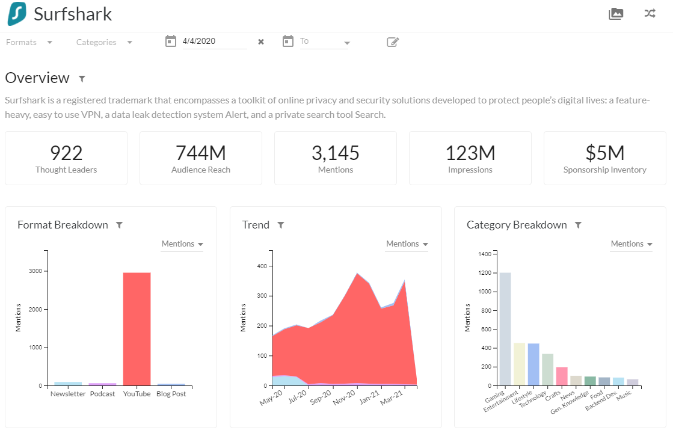Click the shuffle icon

pyautogui.click(x=650, y=14)
